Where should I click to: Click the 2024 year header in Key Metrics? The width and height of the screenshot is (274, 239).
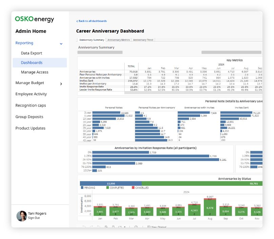[x=221, y=64]
